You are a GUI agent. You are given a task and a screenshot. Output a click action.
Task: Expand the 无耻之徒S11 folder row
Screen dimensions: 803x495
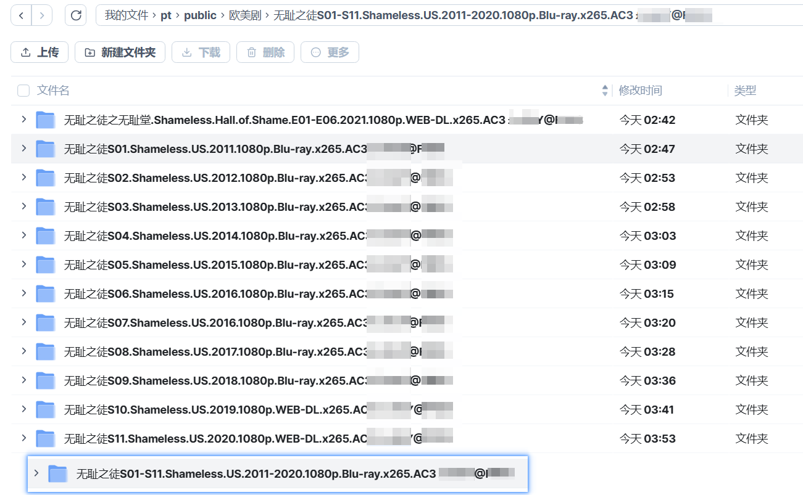click(x=24, y=438)
